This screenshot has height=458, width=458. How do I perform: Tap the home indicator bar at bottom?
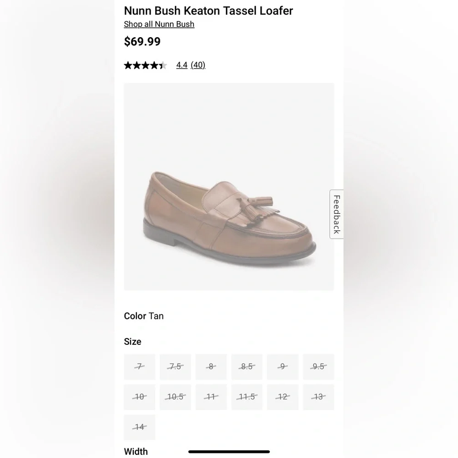point(229,452)
